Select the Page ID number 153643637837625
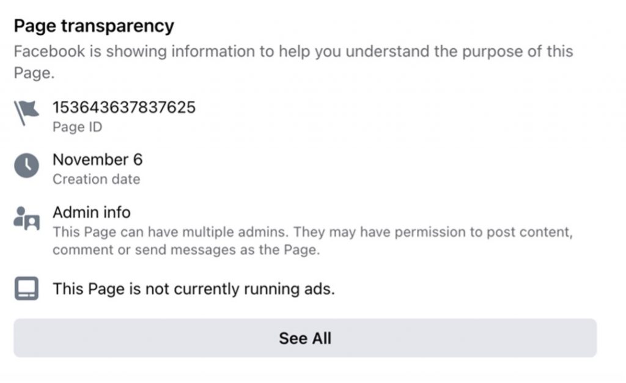 124,108
